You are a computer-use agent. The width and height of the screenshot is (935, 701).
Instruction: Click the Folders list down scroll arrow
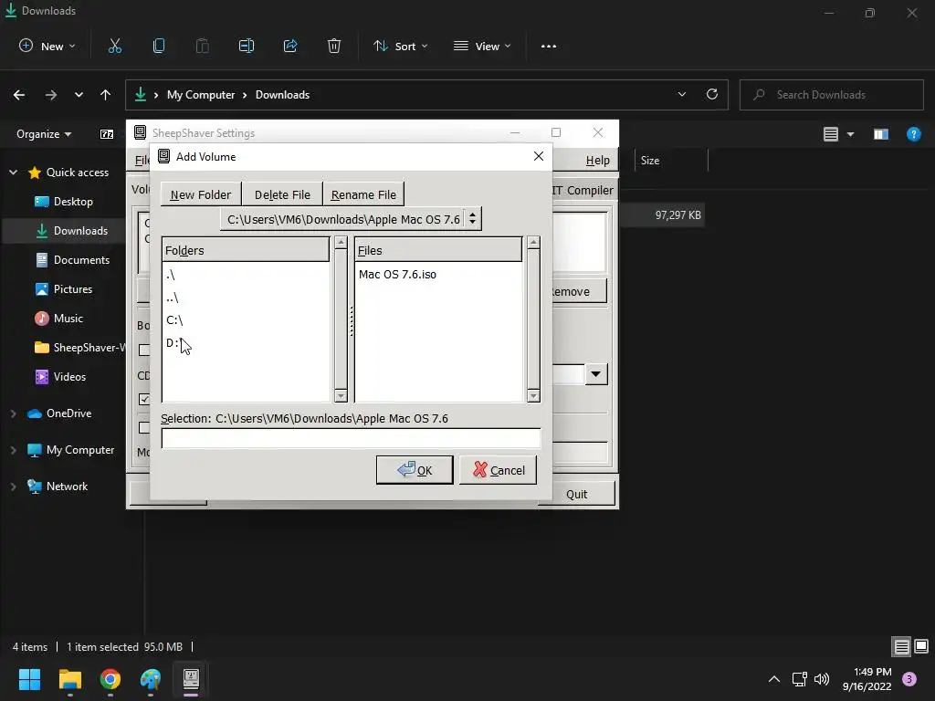tap(341, 396)
